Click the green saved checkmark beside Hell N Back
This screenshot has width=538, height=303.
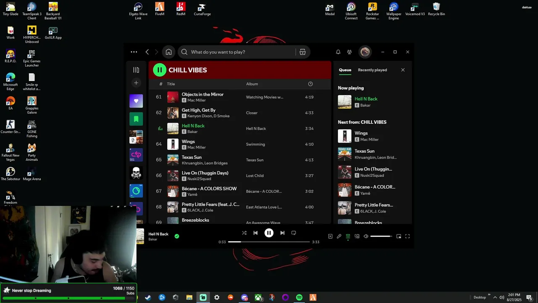pyautogui.click(x=177, y=236)
